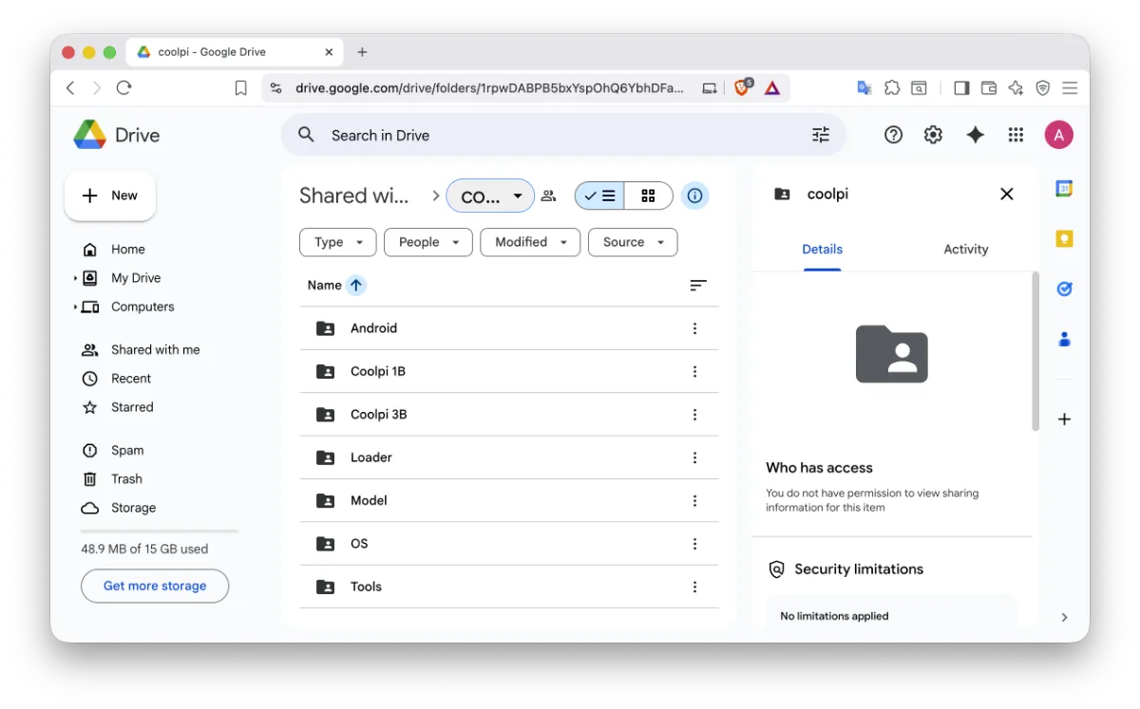Open the Google apps grid

(x=1016, y=136)
